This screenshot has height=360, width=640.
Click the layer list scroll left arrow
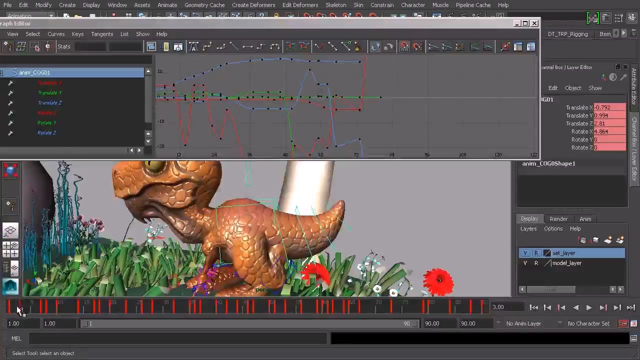(522, 289)
